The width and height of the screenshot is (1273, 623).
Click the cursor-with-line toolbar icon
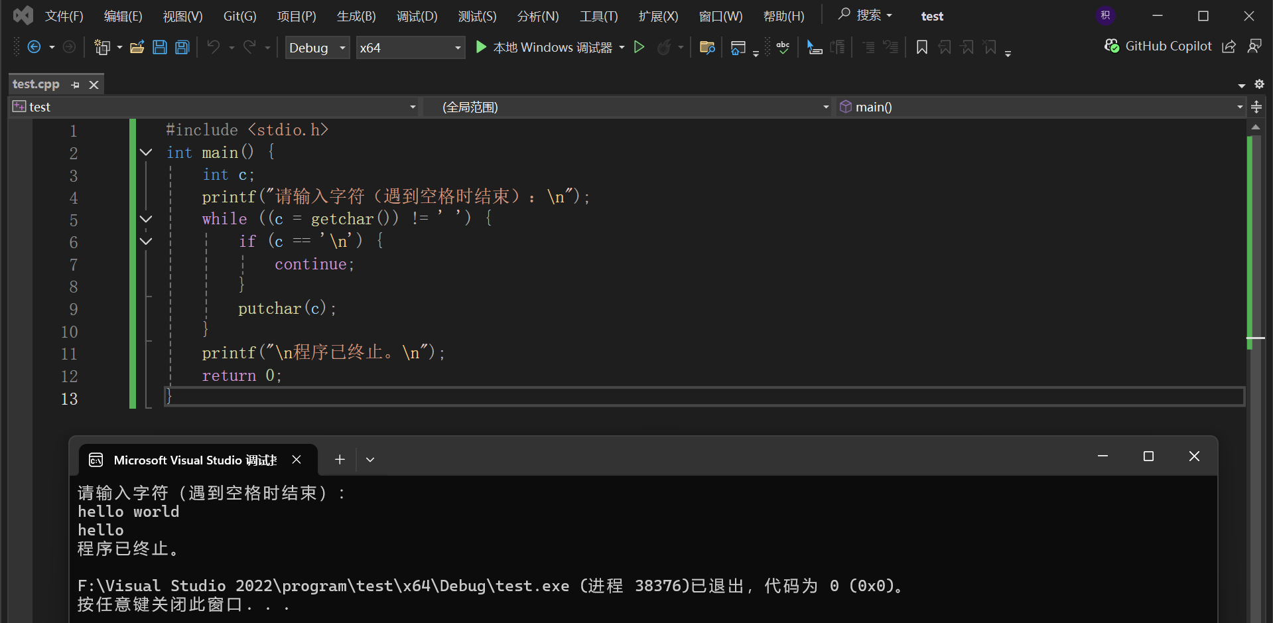click(x=815, y=47)
